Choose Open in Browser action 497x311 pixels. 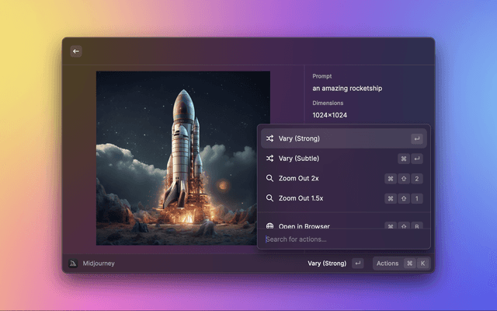[304, 225]
